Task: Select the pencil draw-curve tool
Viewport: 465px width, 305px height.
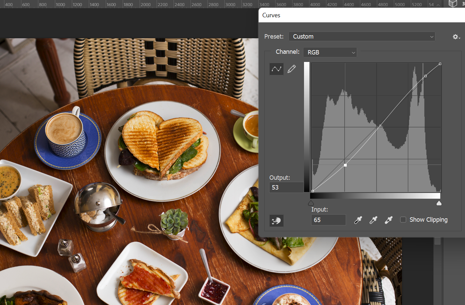Action: coord(291,69)
